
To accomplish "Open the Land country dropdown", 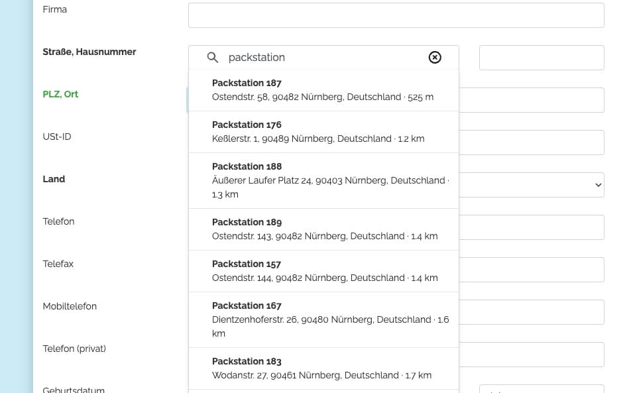I will tap(531, 185).
